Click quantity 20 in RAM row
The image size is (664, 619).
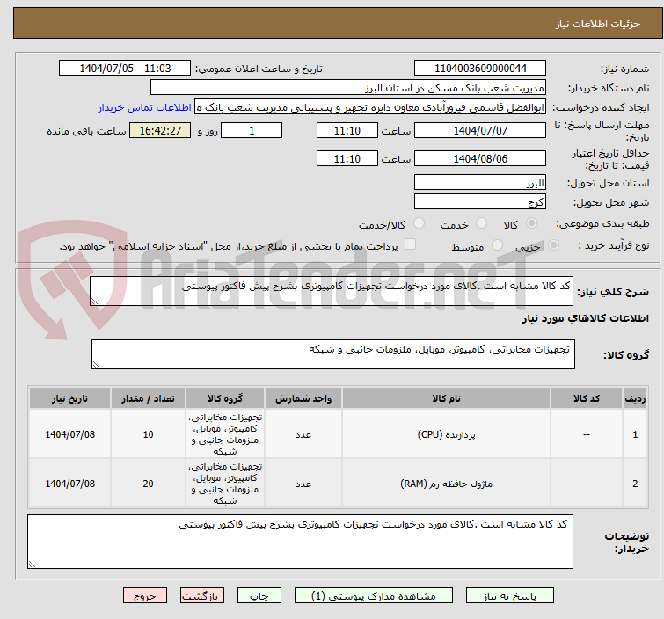[148, 484]
